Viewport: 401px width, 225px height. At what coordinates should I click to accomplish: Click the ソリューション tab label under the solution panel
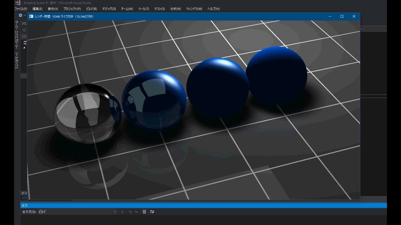[x=24, y=198]
